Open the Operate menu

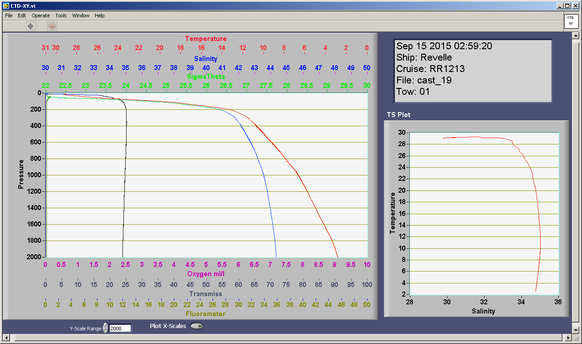pos(41,15)
